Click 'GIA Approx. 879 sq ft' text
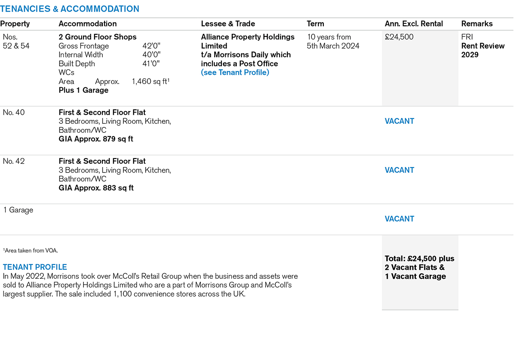514x340 pixels. [x=96, y=139]
